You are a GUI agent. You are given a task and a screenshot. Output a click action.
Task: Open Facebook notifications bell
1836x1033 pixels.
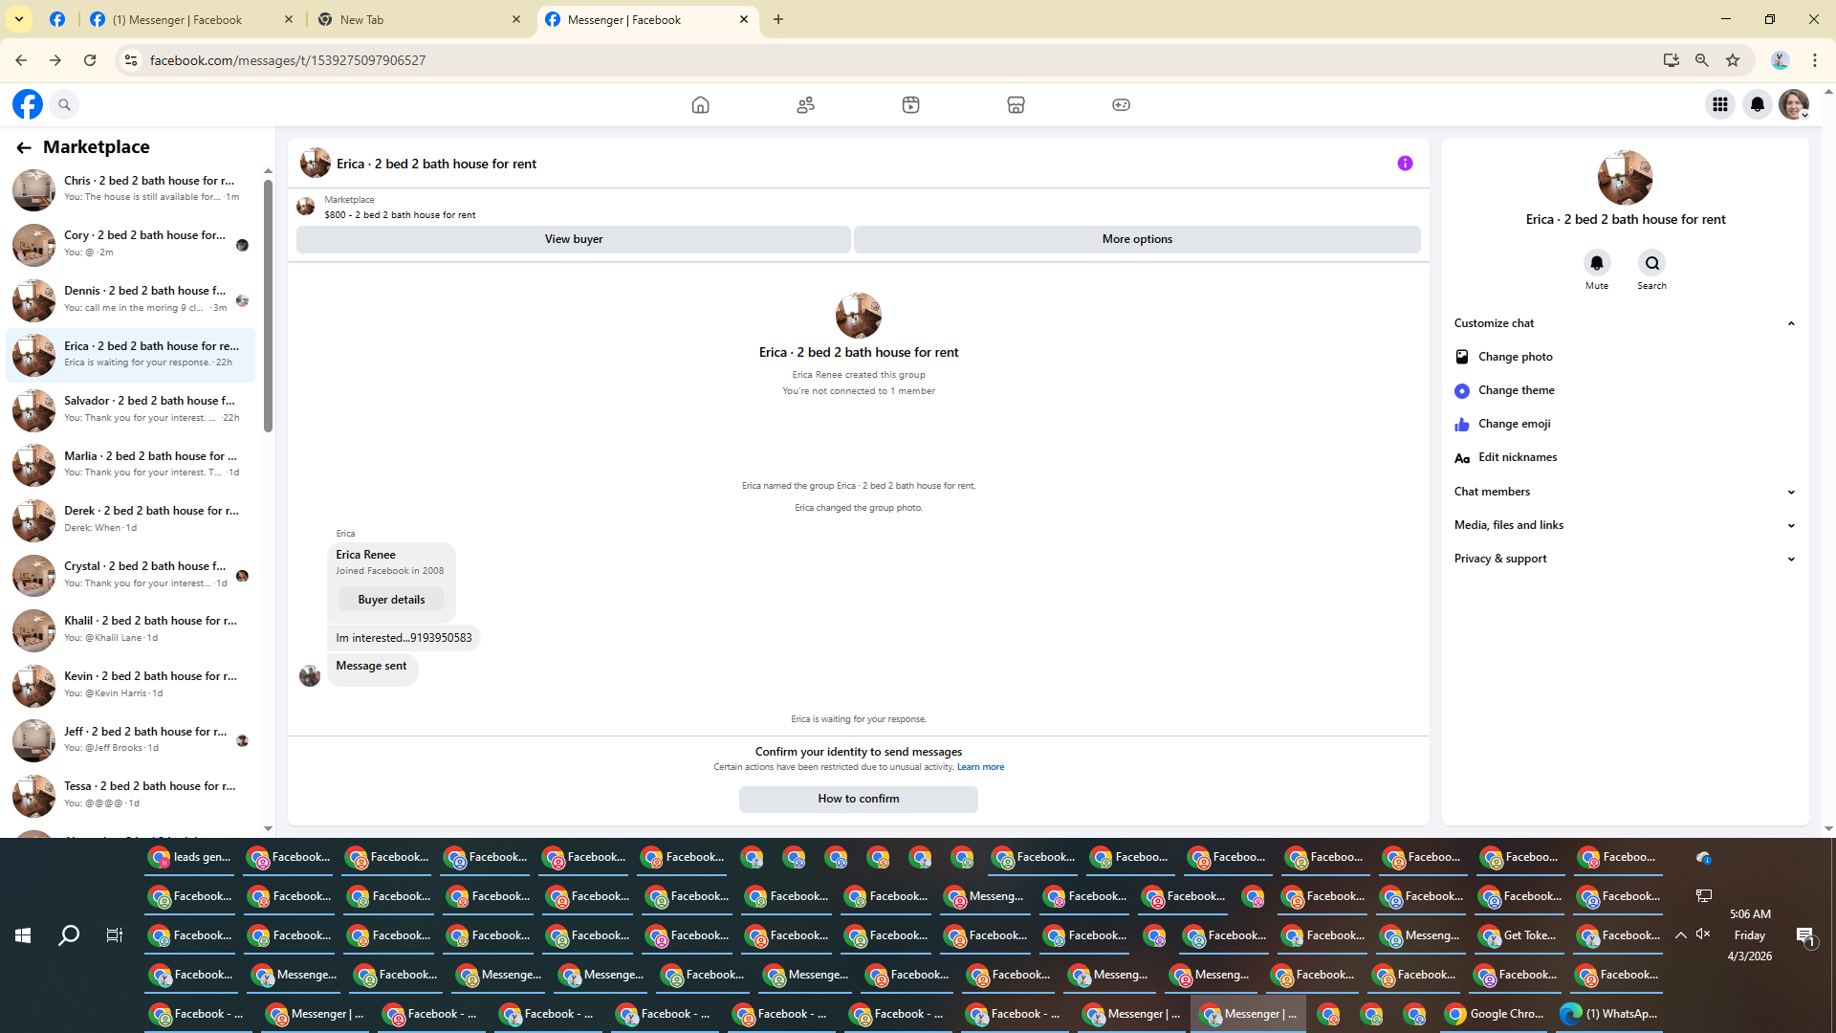1757,105
